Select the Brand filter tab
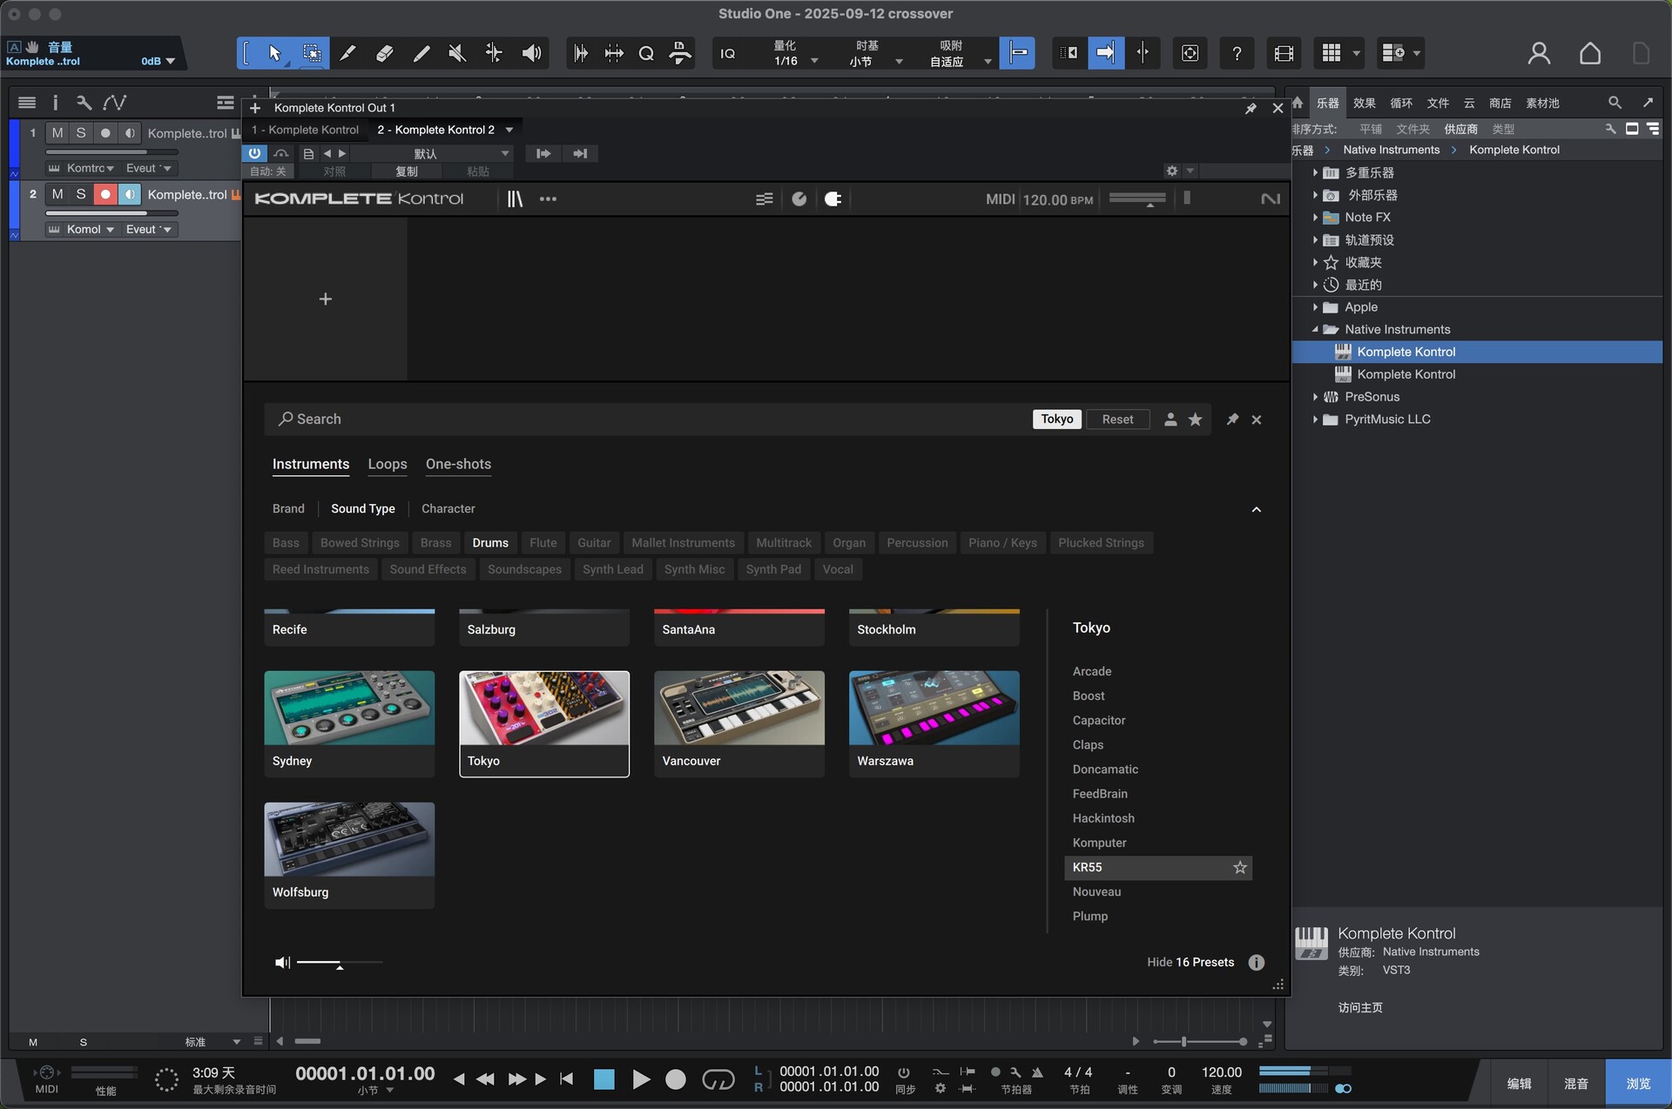 pyautogui.click(x=288, y=508)
